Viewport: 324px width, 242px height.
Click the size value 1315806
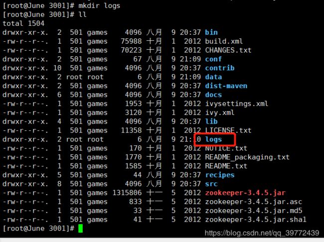click(x=127, y=193)
